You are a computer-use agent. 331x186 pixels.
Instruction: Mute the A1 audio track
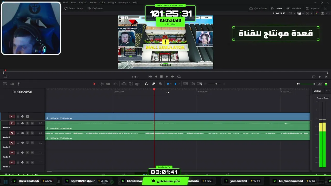[32, 123]
